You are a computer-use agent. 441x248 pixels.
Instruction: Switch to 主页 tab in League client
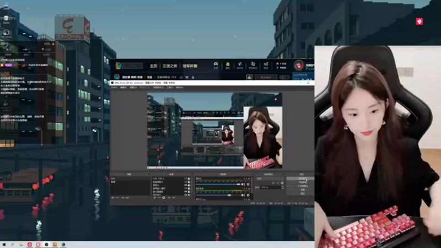(x=153, y=66)
